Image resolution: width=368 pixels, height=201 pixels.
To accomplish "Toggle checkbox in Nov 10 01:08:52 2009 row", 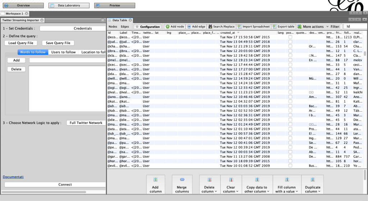I will (x=290, y=165).
